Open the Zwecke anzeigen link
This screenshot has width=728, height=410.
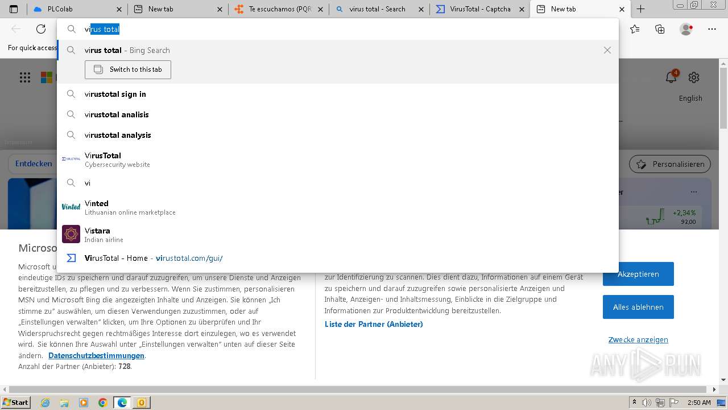pyautogui.click(x=638, y=339)
